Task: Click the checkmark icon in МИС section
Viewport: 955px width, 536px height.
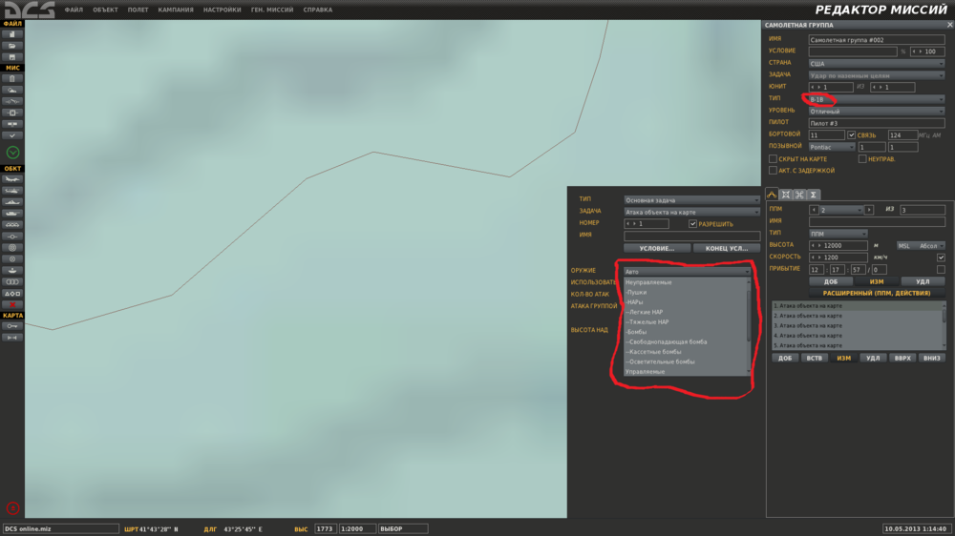Action: point(12,135)
